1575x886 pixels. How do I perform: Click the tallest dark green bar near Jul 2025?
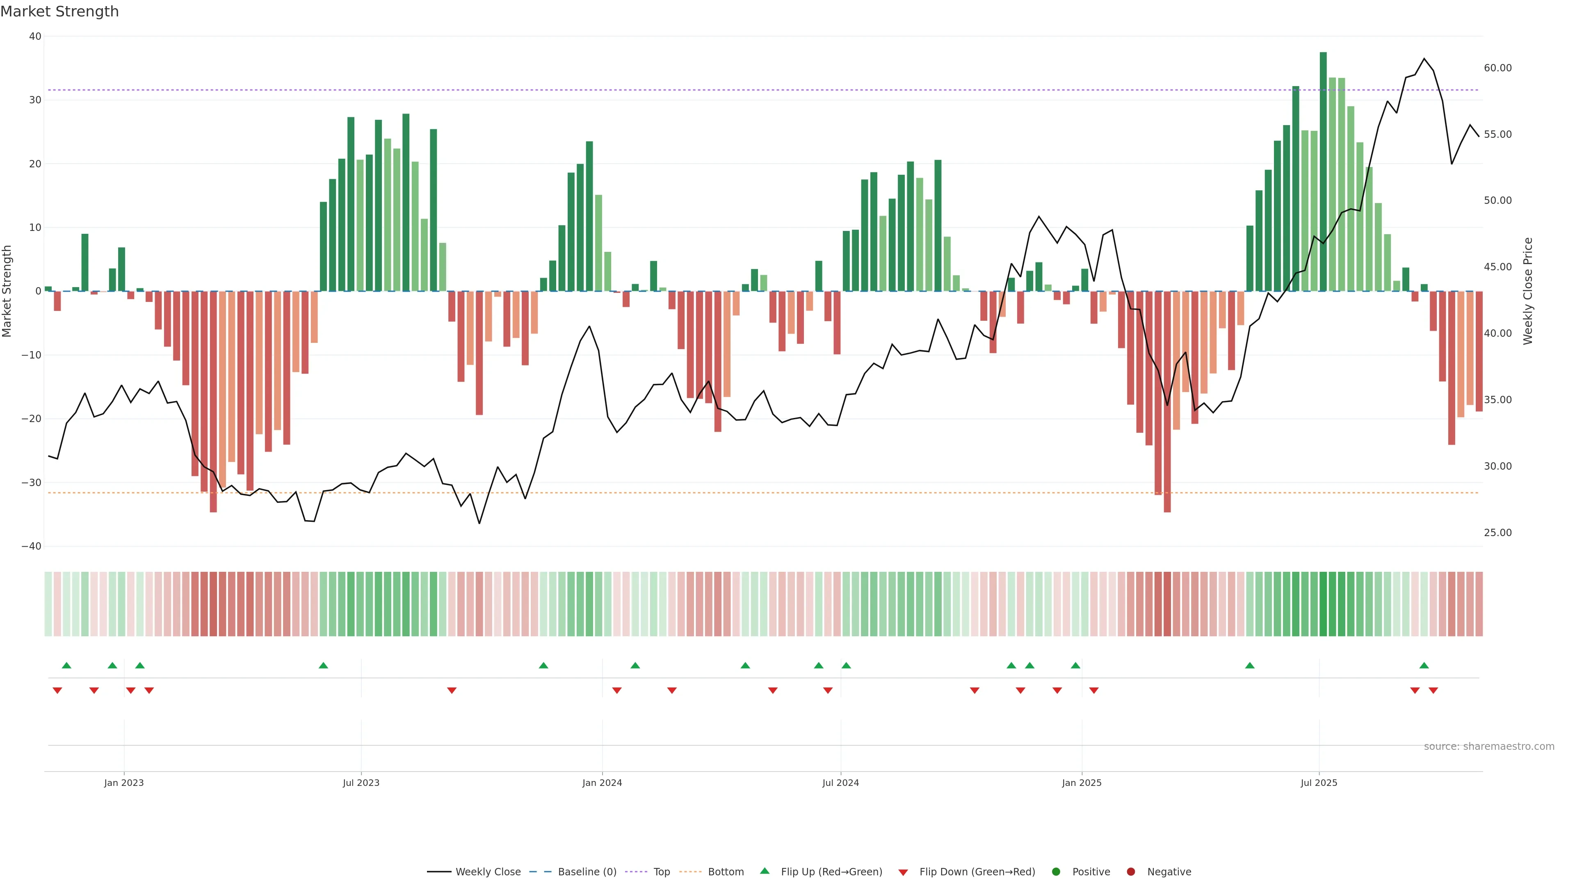click(1323, 171)
